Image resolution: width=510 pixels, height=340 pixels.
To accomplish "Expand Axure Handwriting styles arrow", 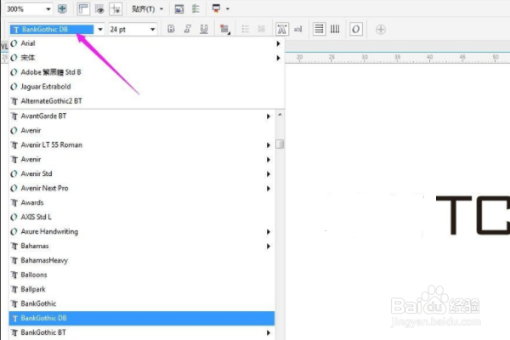I will [x=269, y=232].
